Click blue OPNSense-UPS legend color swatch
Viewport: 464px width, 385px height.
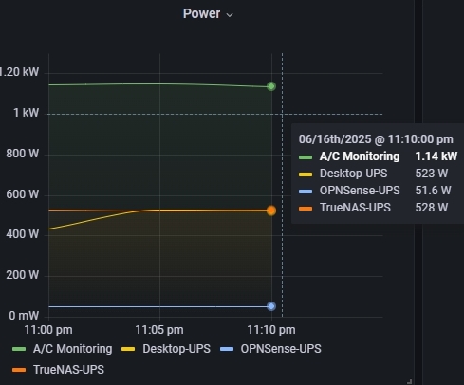tap(227, 349)
